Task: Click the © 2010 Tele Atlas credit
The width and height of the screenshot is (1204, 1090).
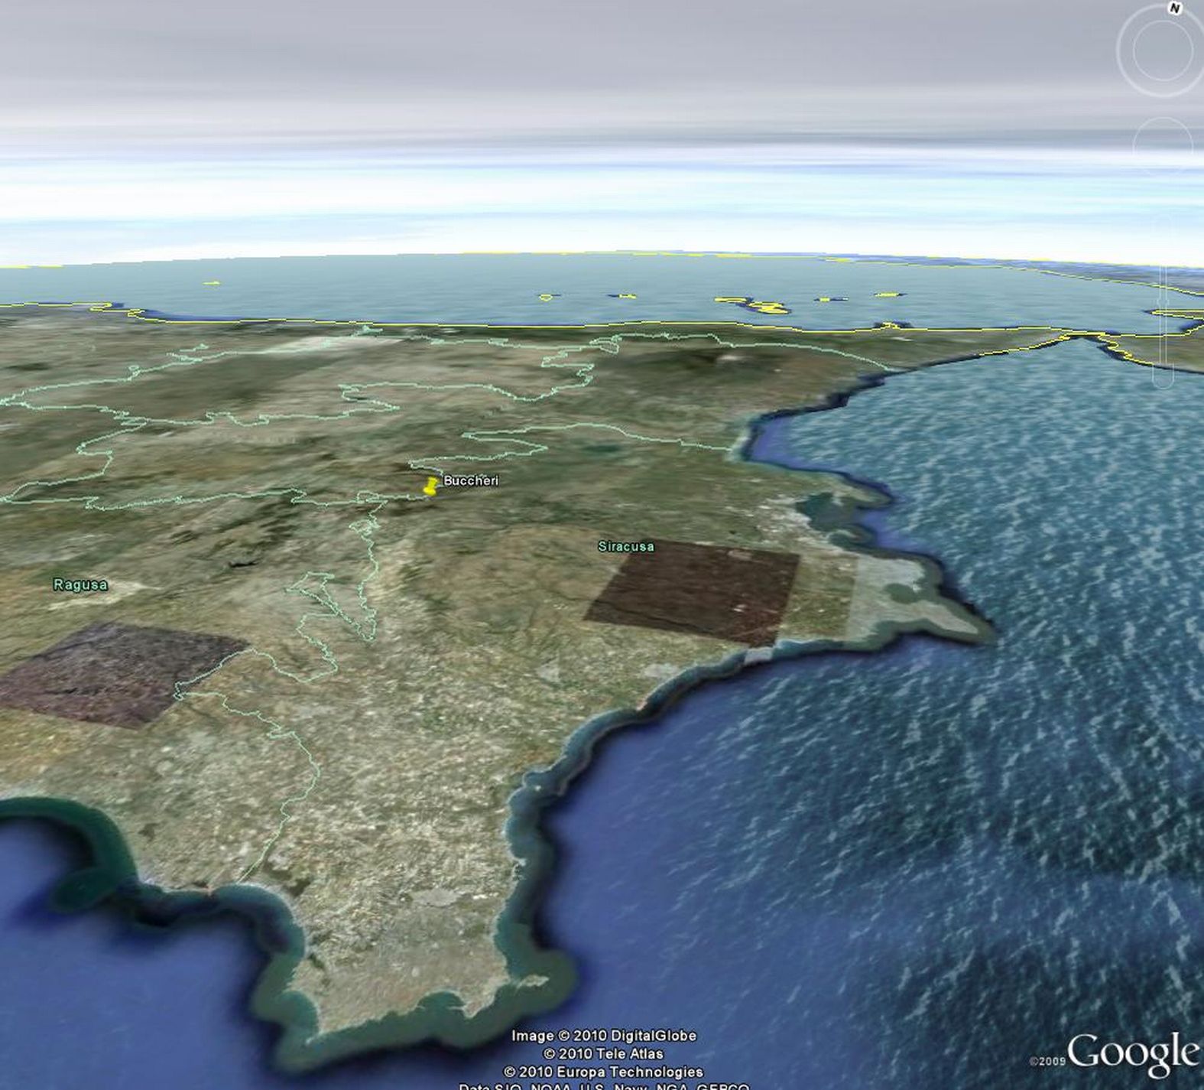Action: click(x=603, y=1053)
